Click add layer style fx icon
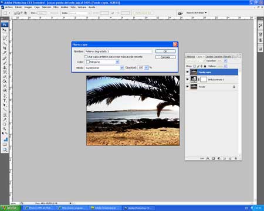 208,158
